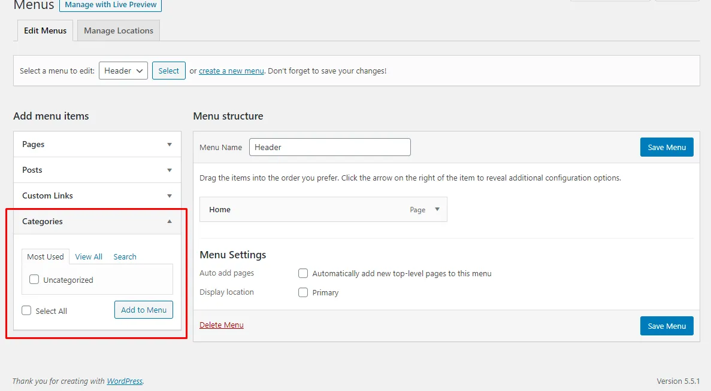The width and height of the screenshot is (711, 391).
Task: Click the Delete Menu link
Action: [x=222, y=325]
